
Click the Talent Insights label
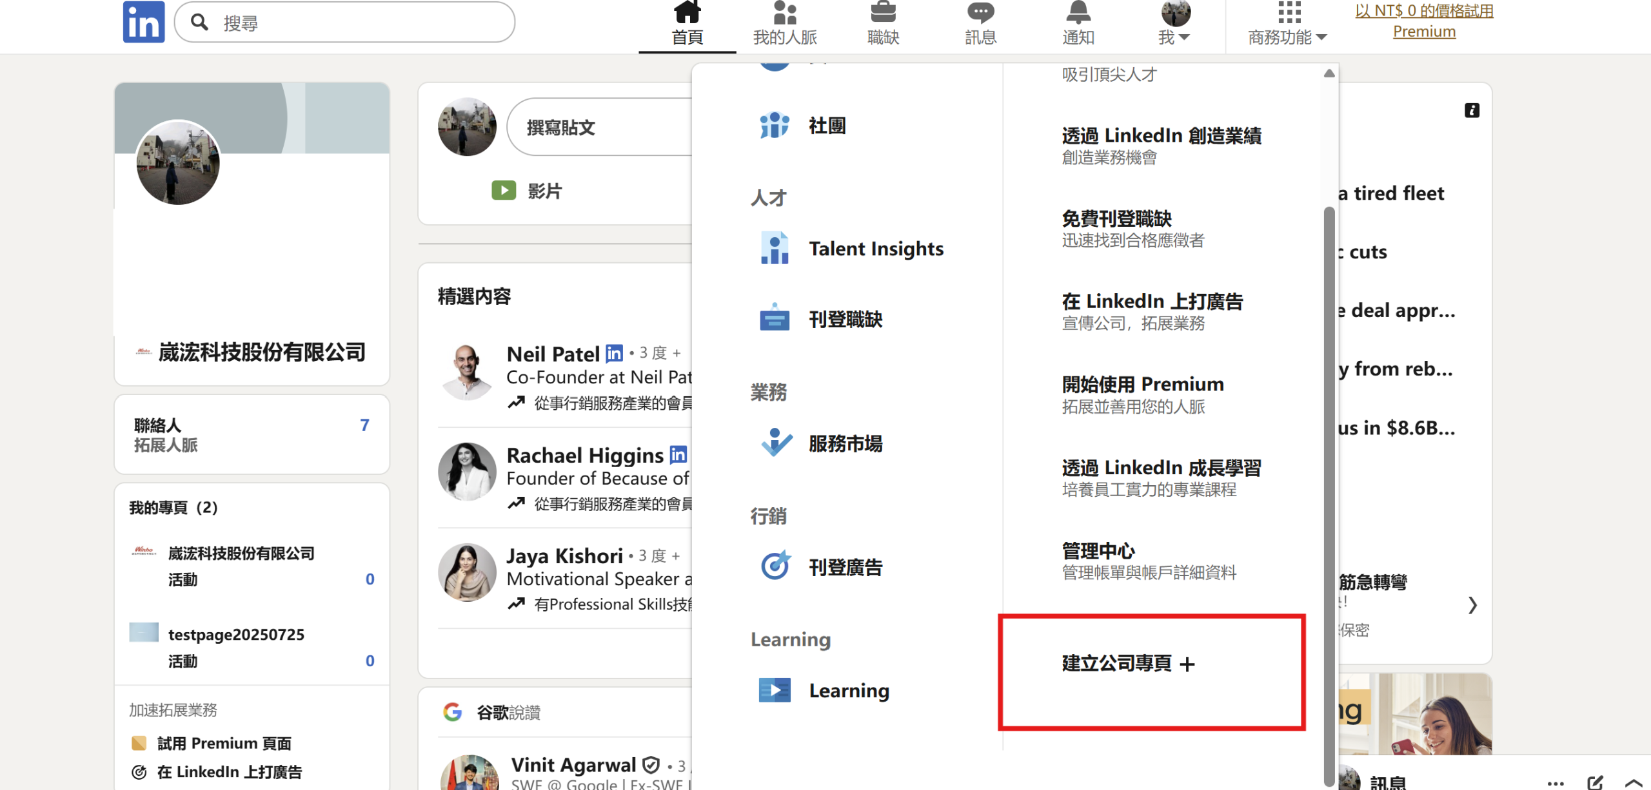point(876,249)
